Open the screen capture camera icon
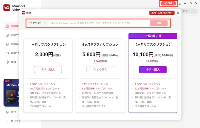This screenshot has width=200, height=128. point(7,53)
